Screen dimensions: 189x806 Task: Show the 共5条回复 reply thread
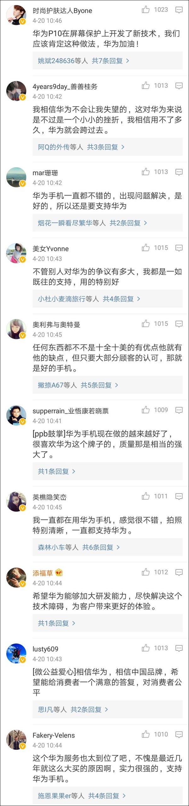tap(99, 385)
